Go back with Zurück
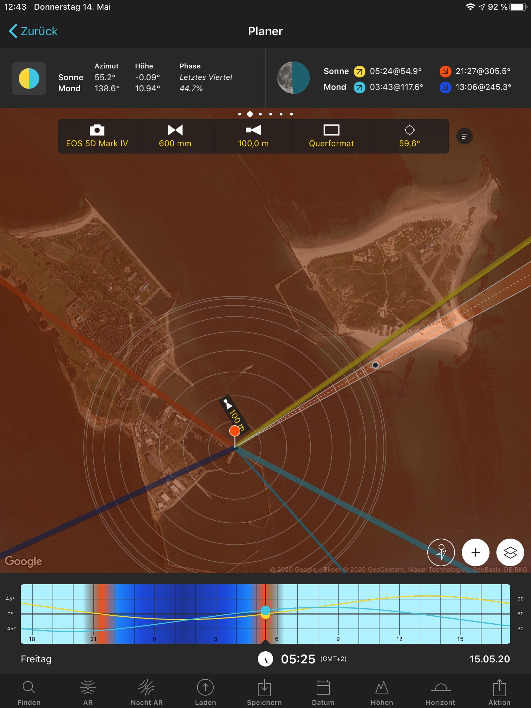 pyautogui.click(x=33, y=31)
